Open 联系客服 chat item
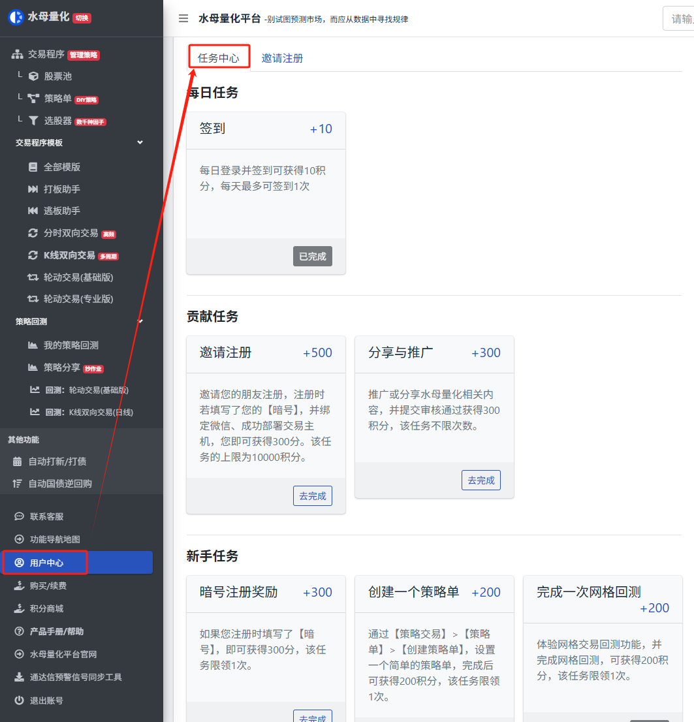 [x=46, y=516]
